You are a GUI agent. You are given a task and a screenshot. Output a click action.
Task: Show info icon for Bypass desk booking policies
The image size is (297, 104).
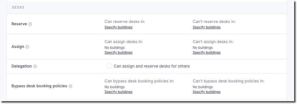pos(70,86)
